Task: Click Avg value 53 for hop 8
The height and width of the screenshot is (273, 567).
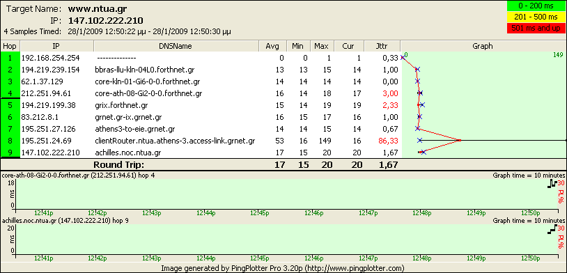Action: coord(279,141)
